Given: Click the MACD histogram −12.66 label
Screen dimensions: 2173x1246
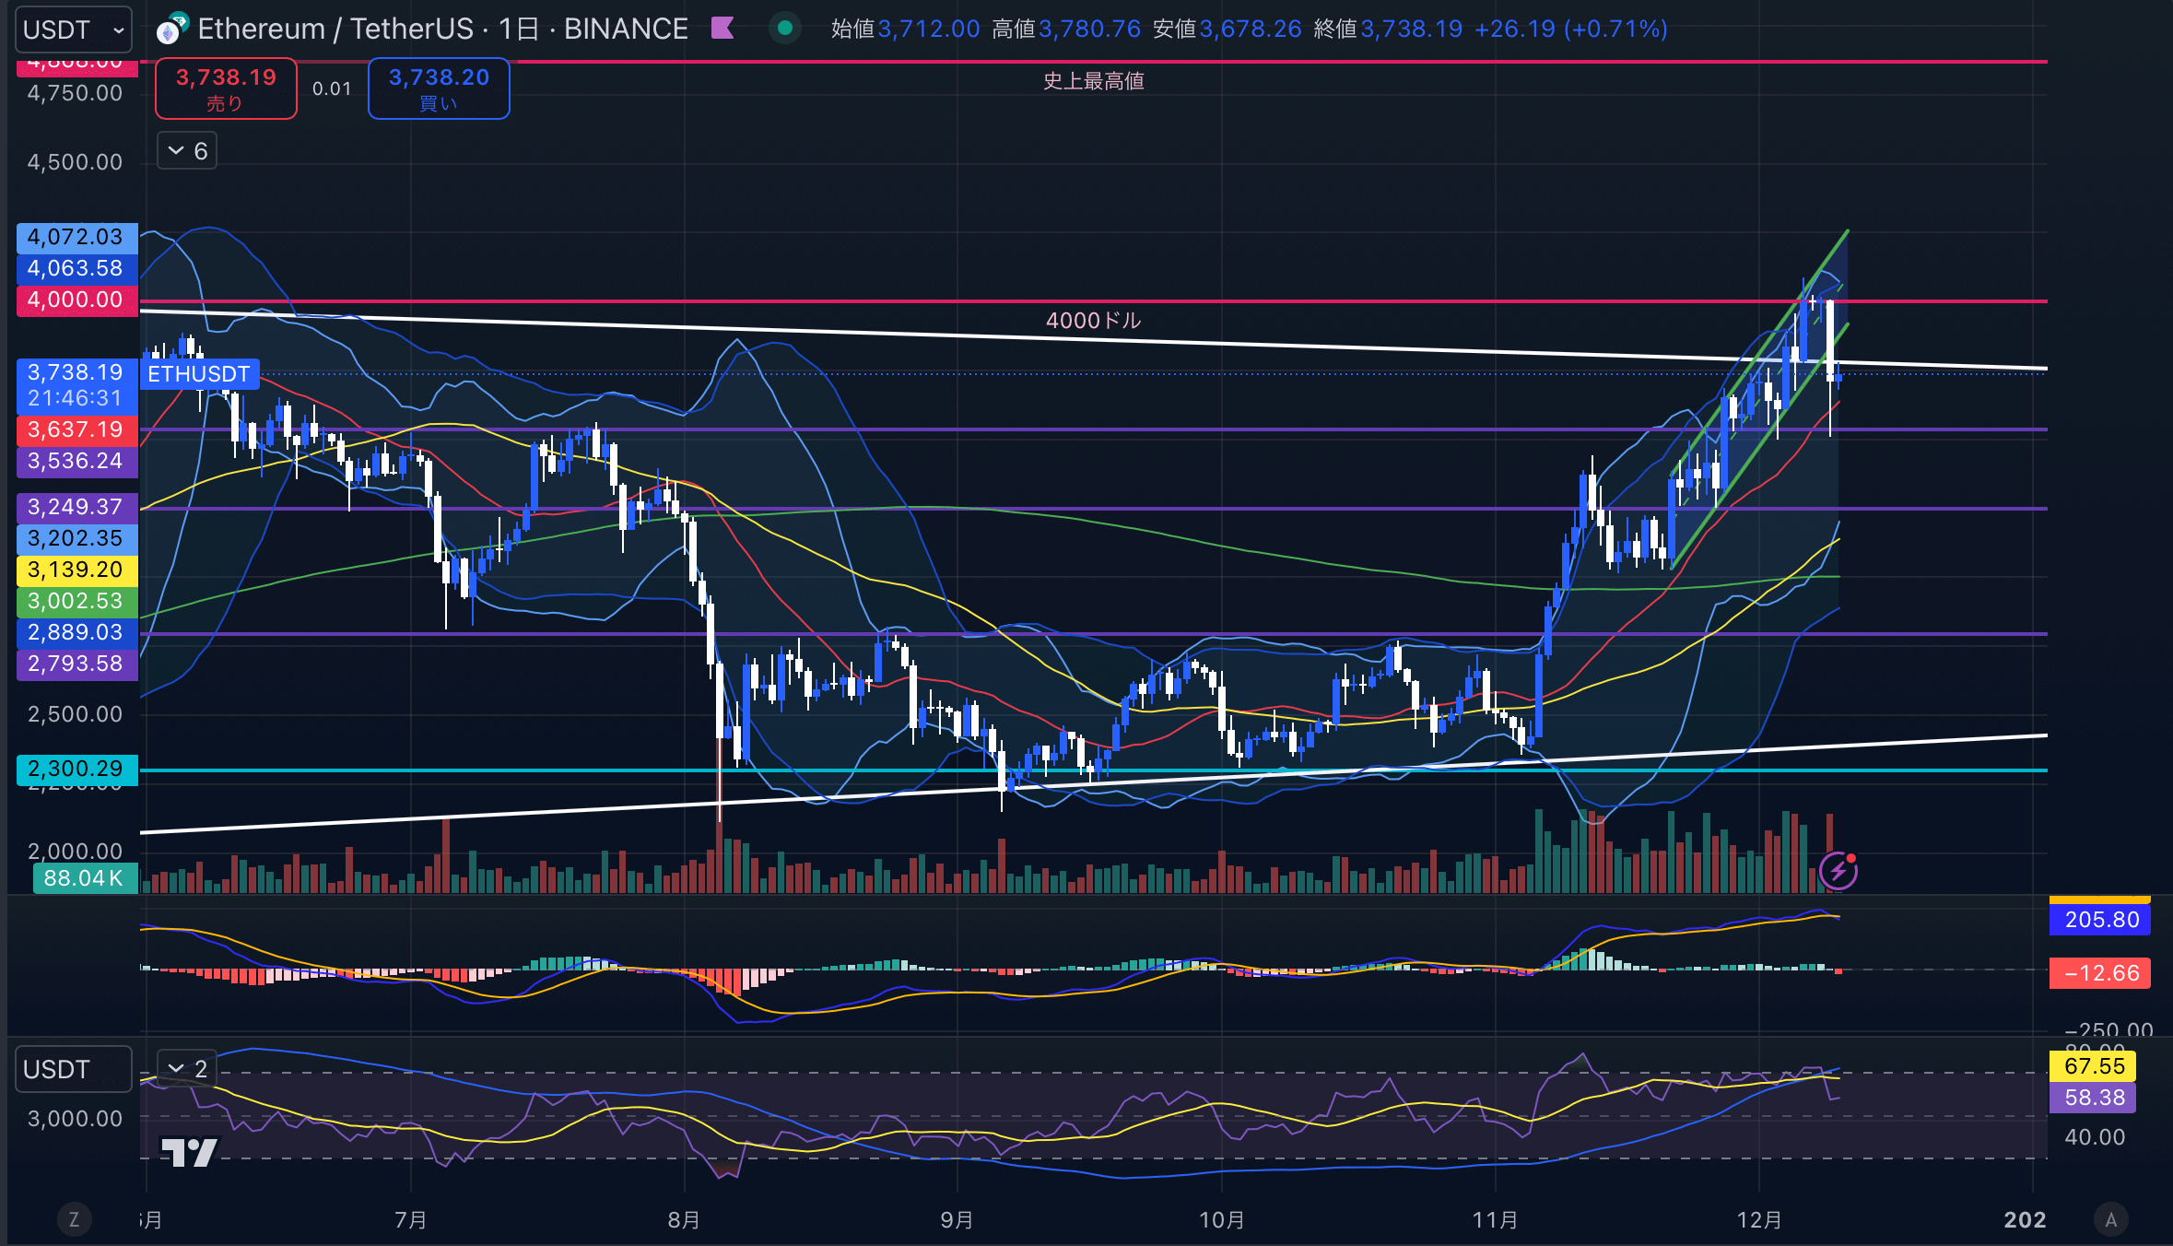Looking at the screenshot, I should [2100, 973].
